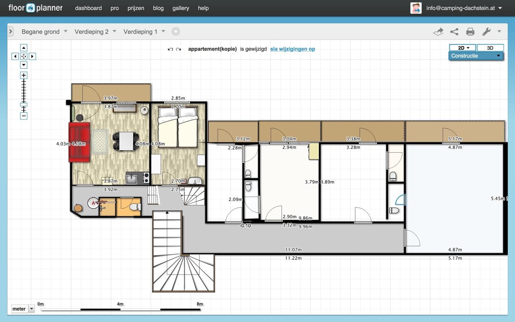This screenshot has width=515, height=322.
Task: Click the 'sla wijzigingen op' link
Action: click(x=293, y=49)
